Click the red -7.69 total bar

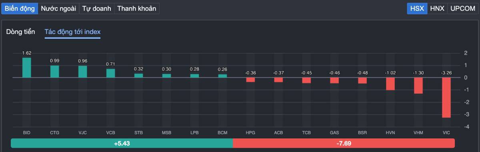[x=344, y=143]
